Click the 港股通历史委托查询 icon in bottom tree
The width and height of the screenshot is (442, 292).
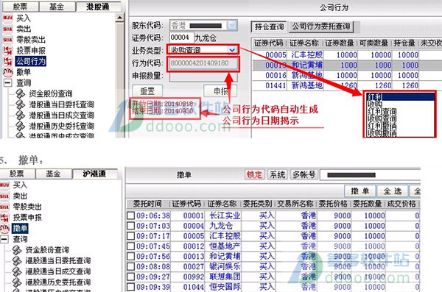17,282
